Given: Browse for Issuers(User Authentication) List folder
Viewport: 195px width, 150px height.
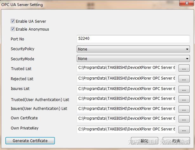Looking at the screenshot, I should pyautogui.click(x=184, y=109).
